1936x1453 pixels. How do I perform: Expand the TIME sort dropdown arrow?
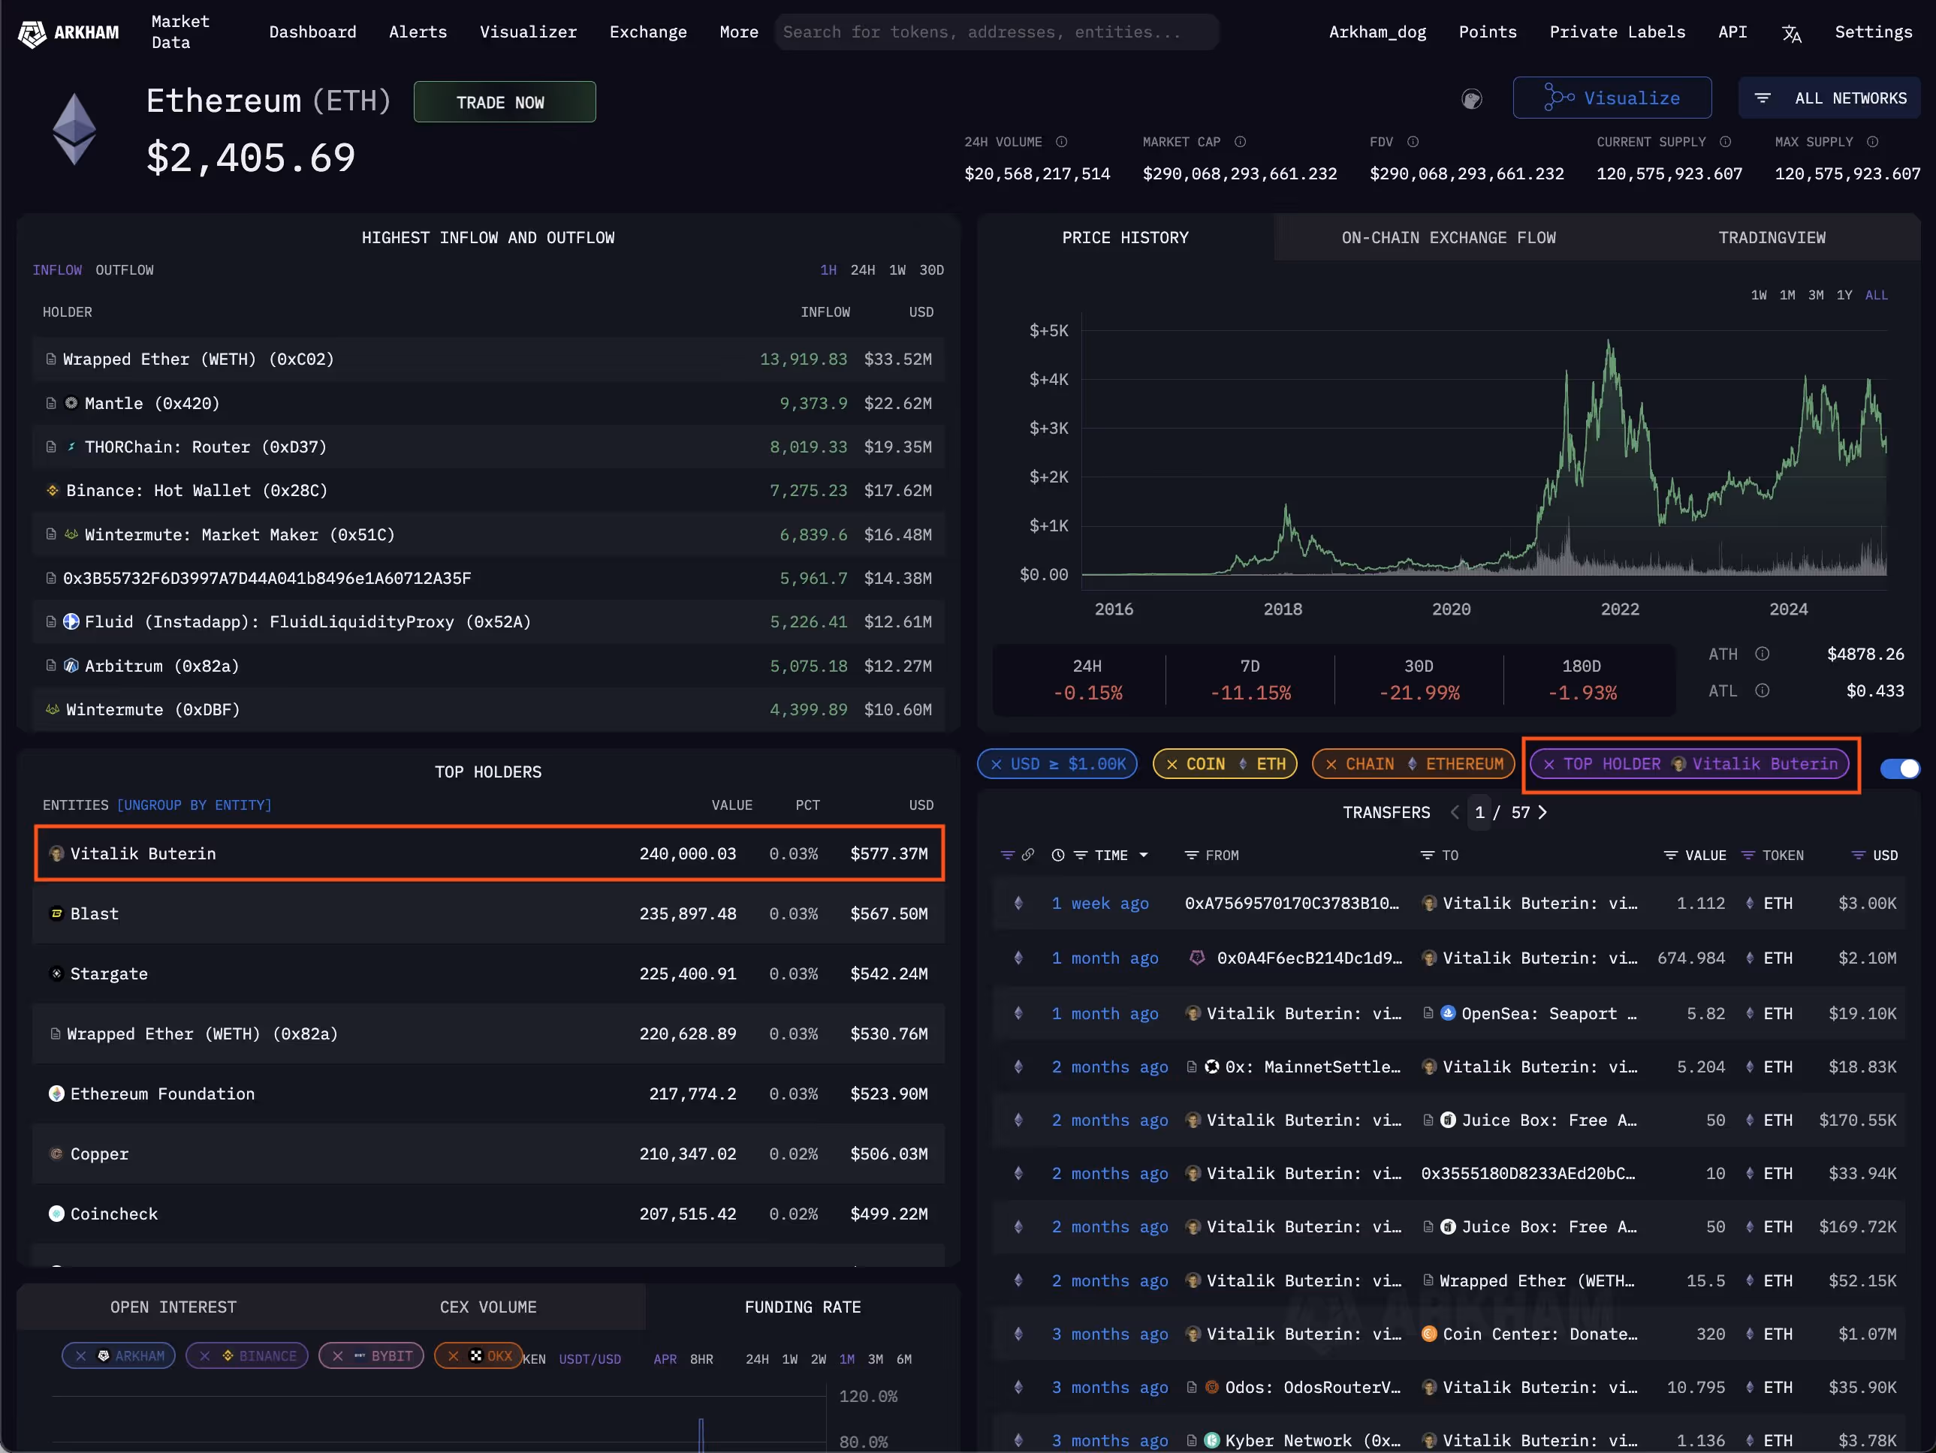[1143, 856]
